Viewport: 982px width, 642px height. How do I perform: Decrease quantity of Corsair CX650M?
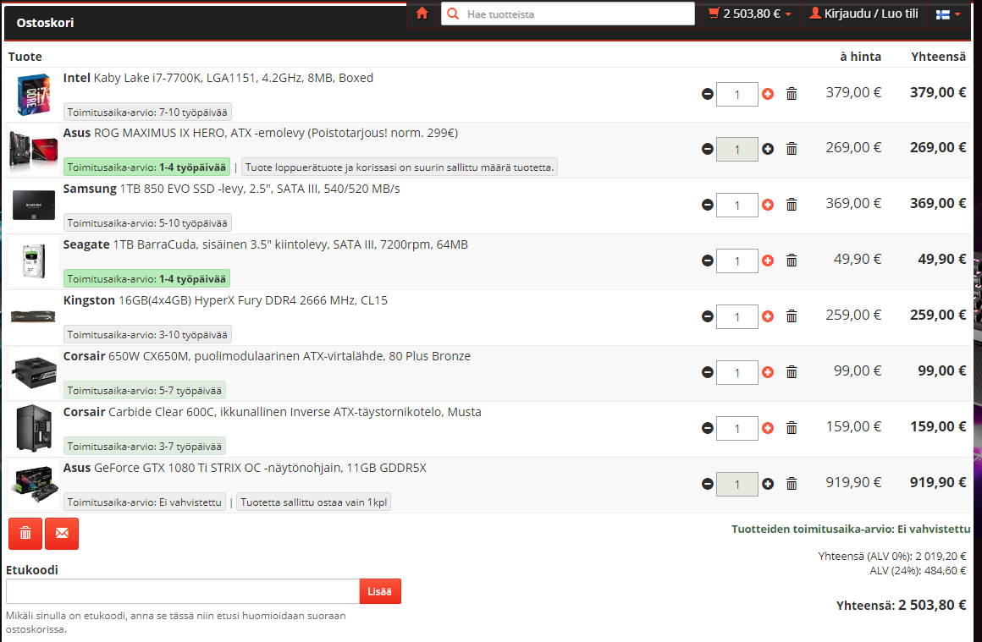click(x=708, y=372)
